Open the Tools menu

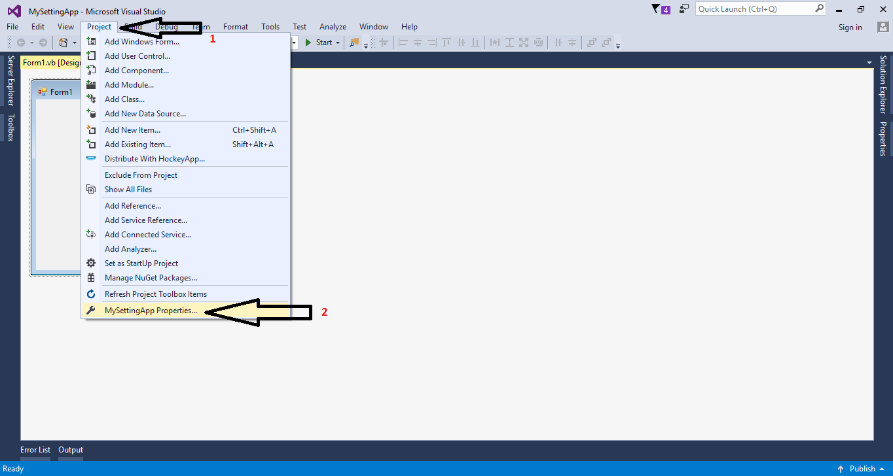pyautogui.click(x=270, y=27)
